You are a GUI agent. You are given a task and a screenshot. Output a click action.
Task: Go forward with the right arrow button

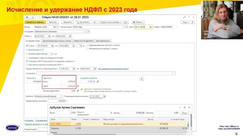point(33,17)
